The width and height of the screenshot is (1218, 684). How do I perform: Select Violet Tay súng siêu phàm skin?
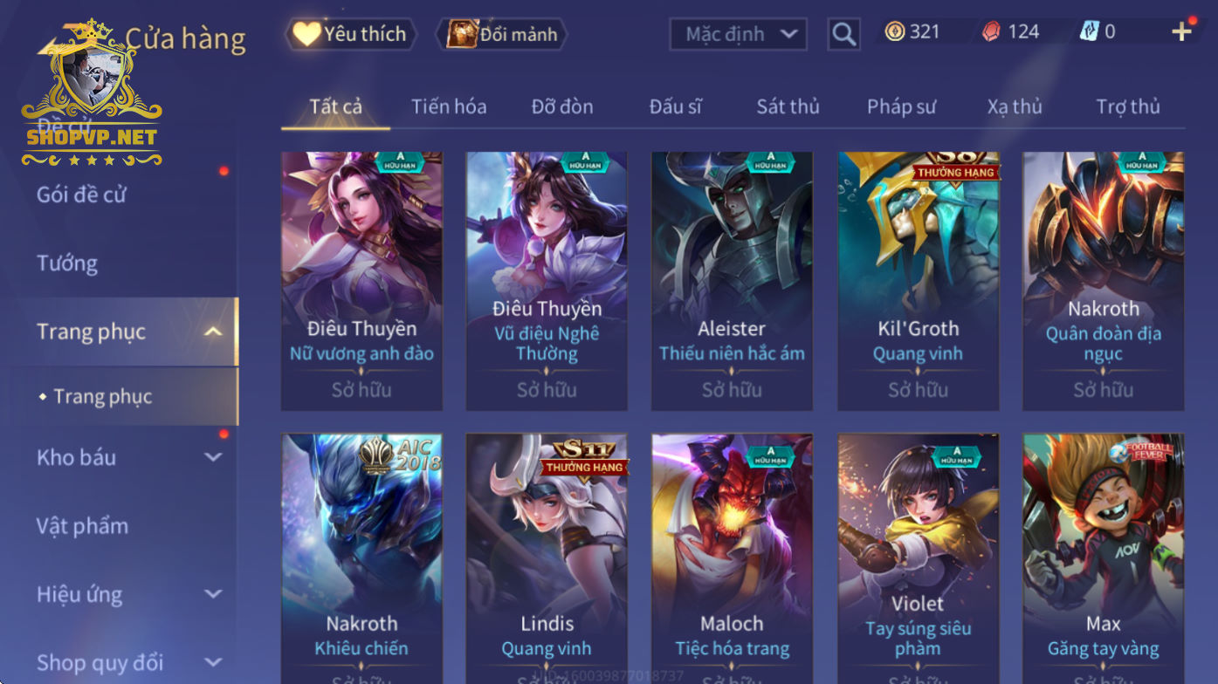click(x=918, y=558)
